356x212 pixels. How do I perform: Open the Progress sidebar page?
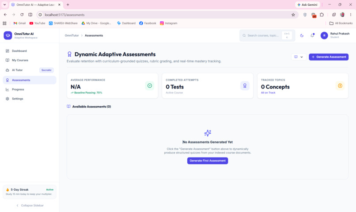pos(30,89)
